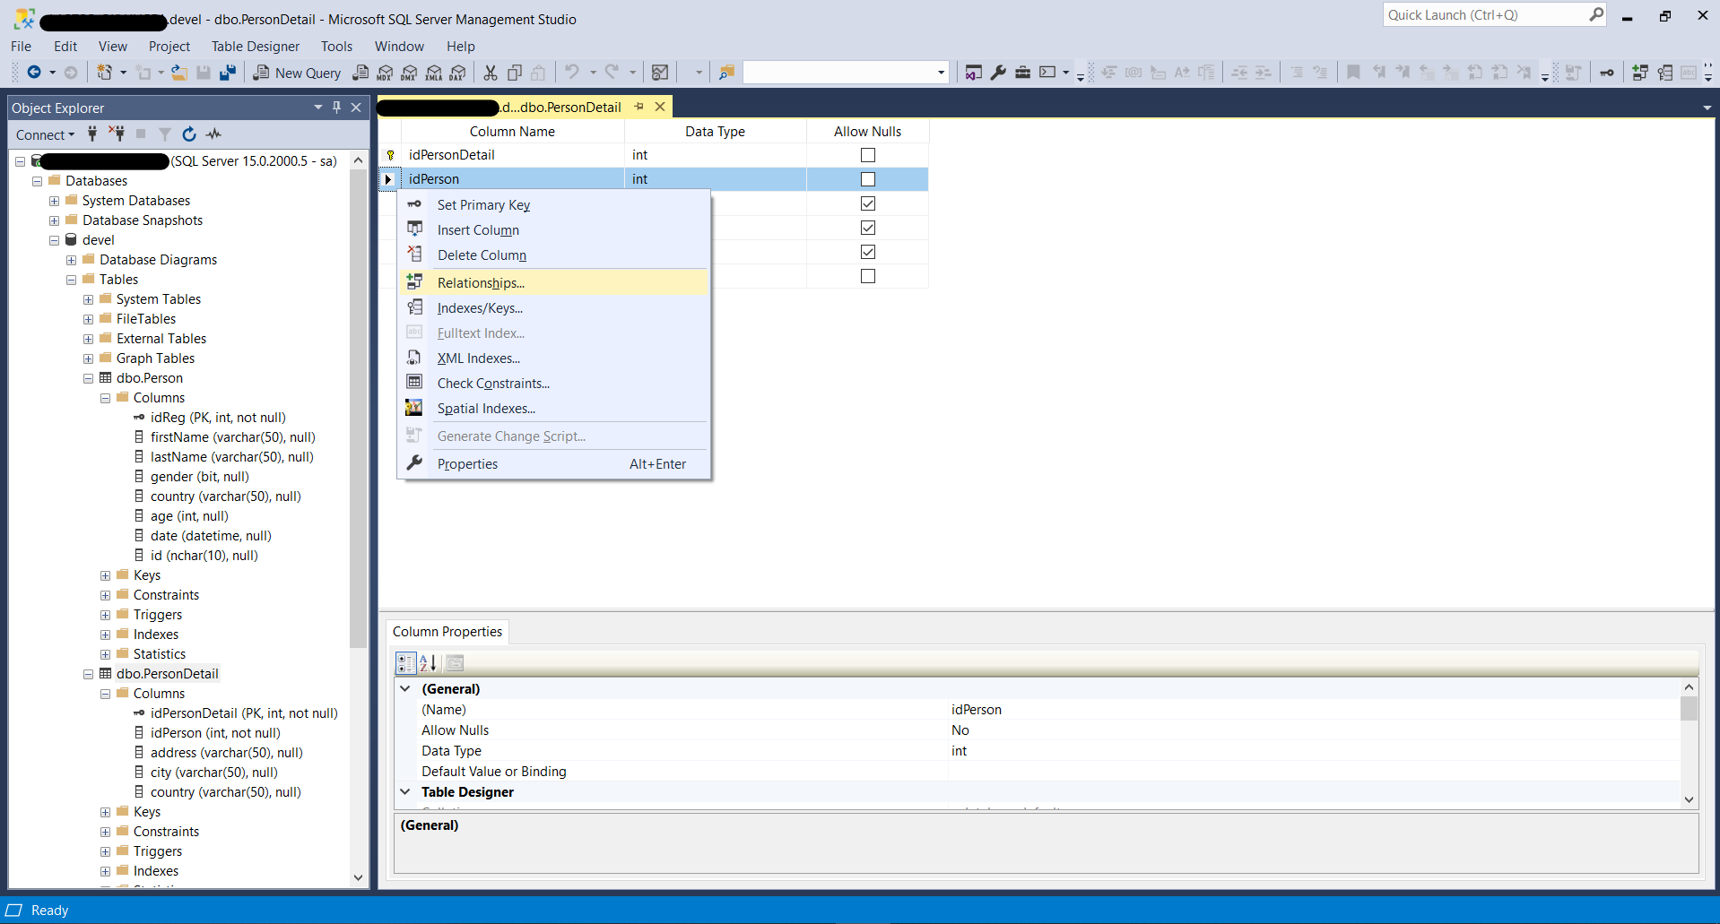Screen dimensions: 1720x924
Task: Toggle Allow Nulls for idPersonDetail row
Action: (867, 155)
